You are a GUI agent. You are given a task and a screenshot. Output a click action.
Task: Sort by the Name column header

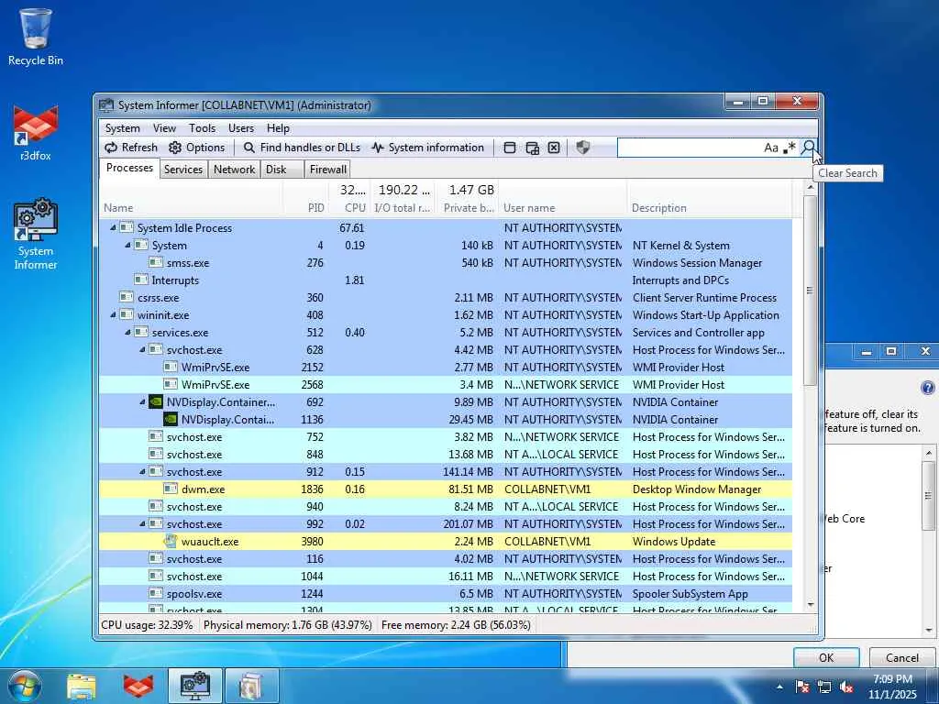click(x=191, y=208)
